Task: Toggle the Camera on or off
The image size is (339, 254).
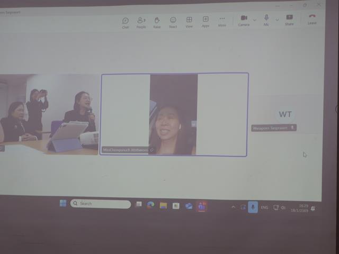Action: tap(244, 20)
